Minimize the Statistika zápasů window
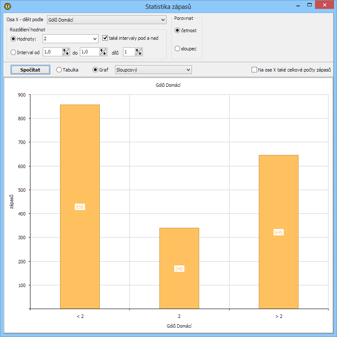The width and height of the screenshot is (337, 337). (x=298, y=6)
